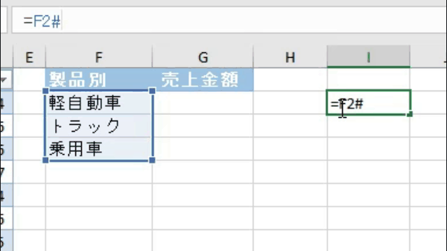Screen dimensions: 447x251
Task: Select column F header
Action: pyautogui.click(x=98, y=57)
